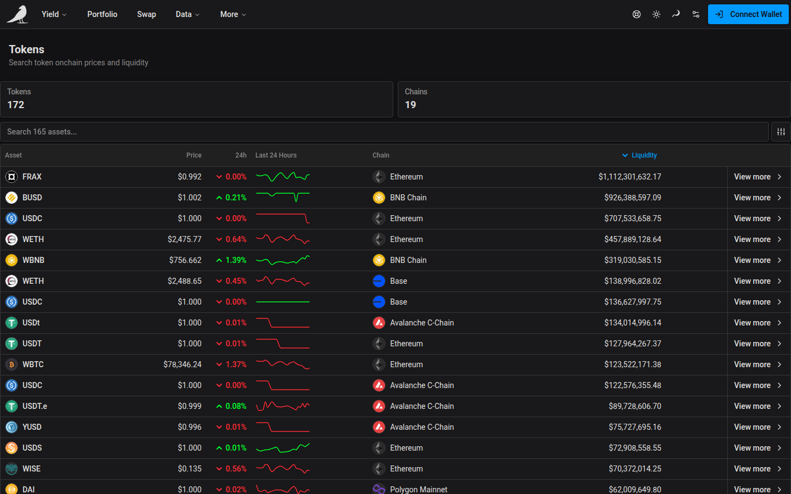Click the WBTC 24-hour sparkline chart
Screen dimensions: 791x494
pyautogui.click(x=283, y=364)
